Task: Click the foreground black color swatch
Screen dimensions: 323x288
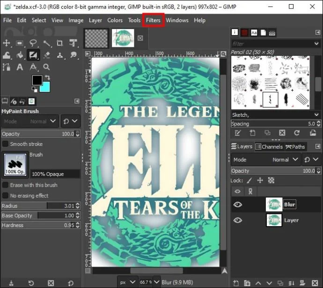Action: (x=37, y=80)
